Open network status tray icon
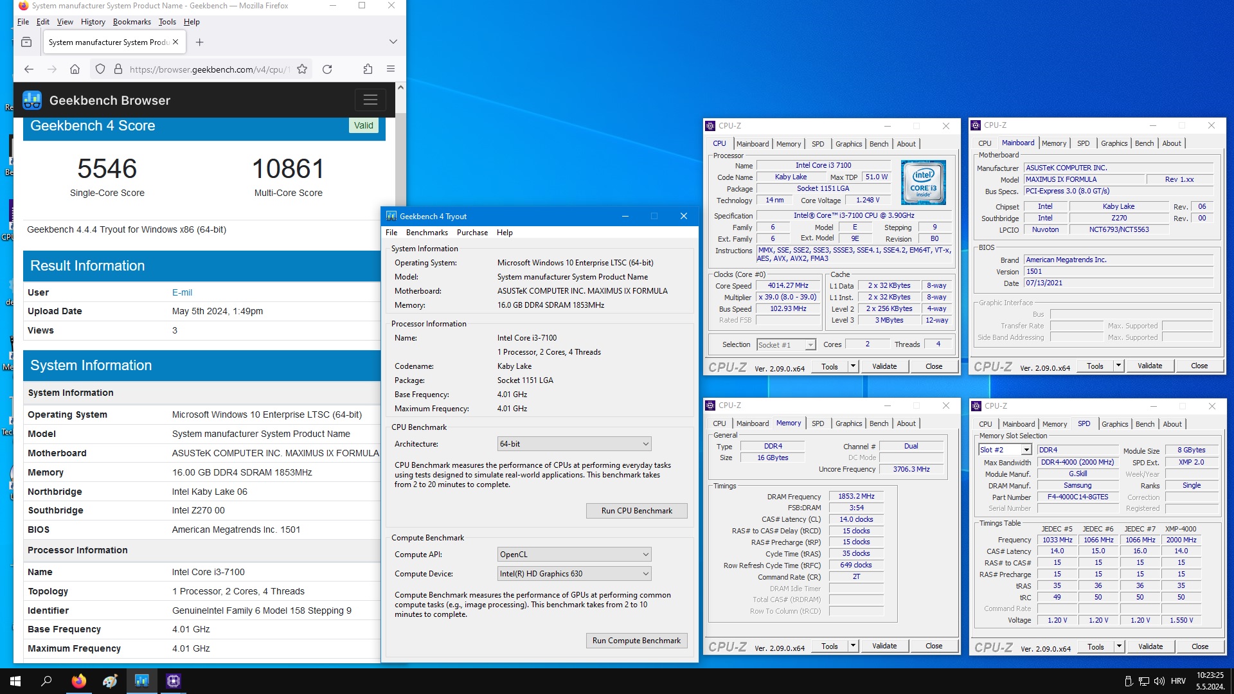This screenshot has height=694, width=1234. click(x=1144, y=681)
